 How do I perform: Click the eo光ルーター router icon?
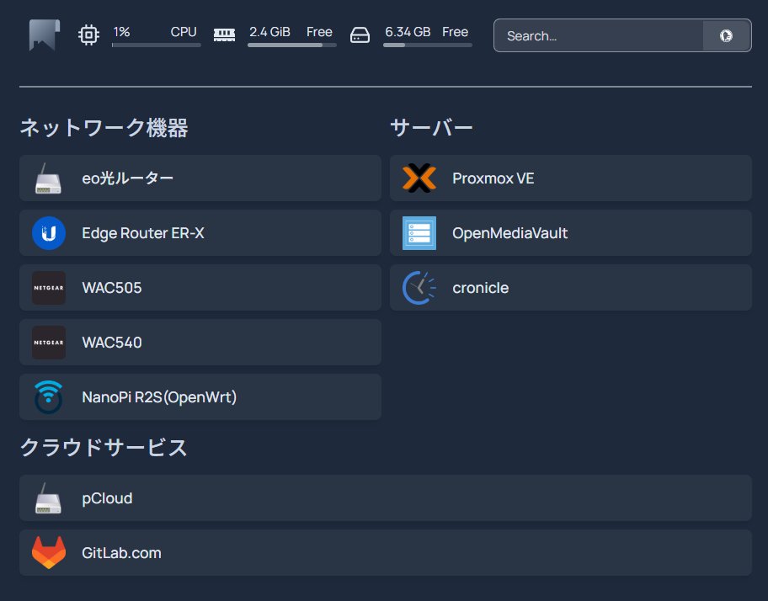coord(49,178)
